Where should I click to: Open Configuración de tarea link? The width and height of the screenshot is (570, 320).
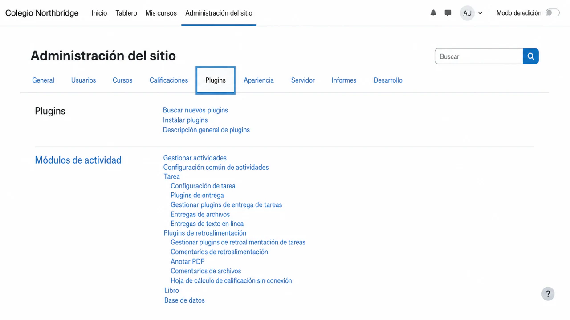[x=203, y=186]
